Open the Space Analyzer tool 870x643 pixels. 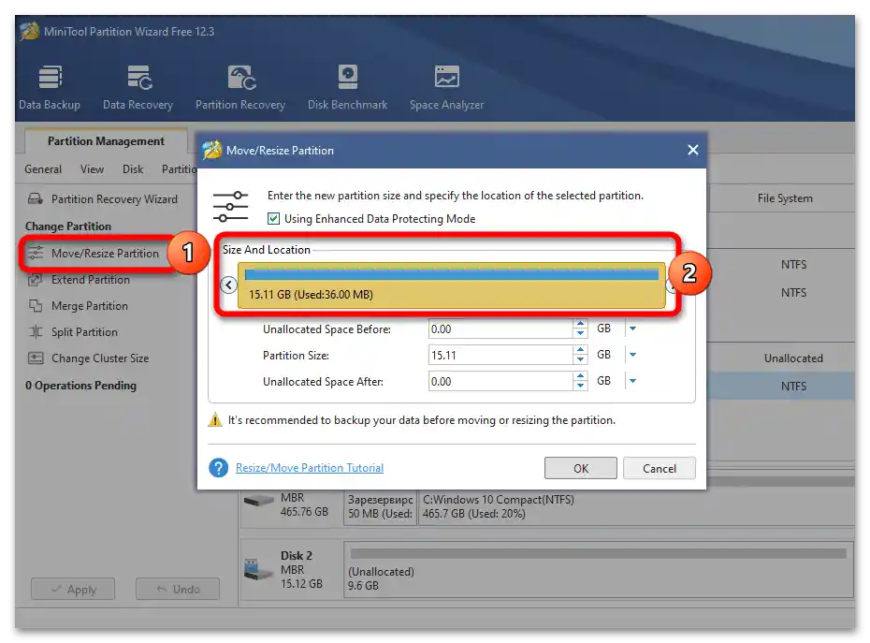pos(446,87)
